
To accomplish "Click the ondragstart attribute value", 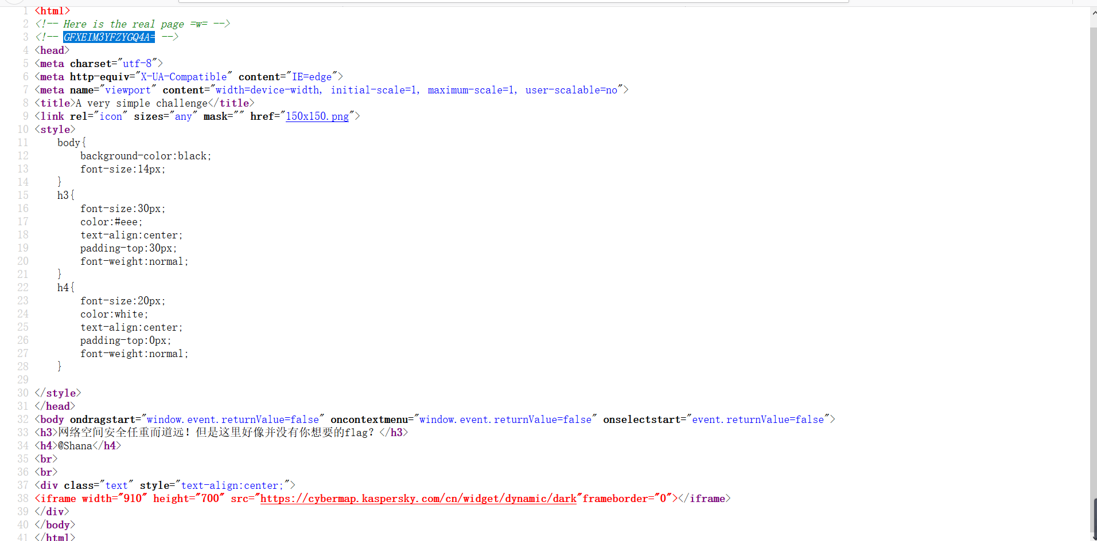I will (233, 420).
